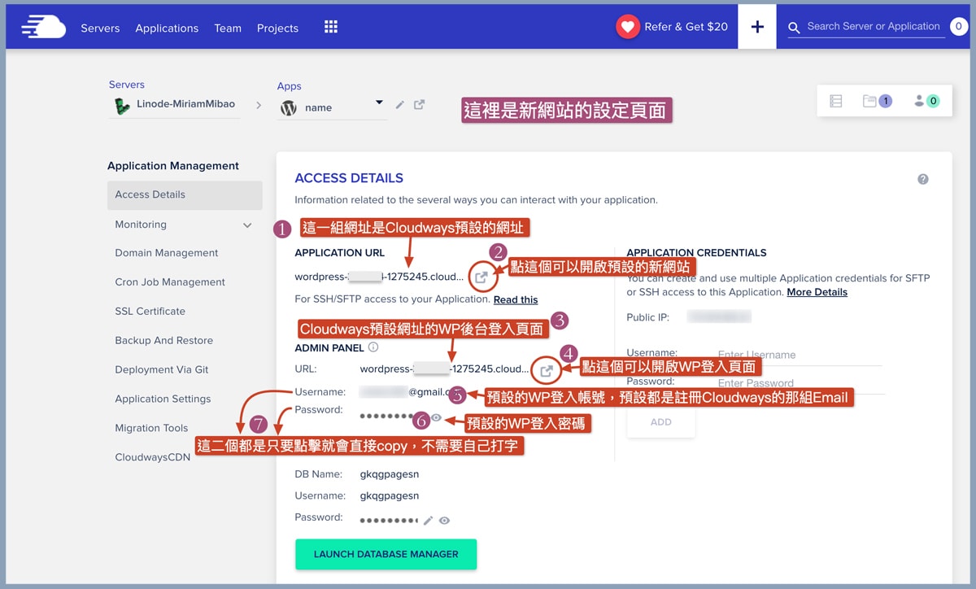Click the Cloudways cloud logo
The image size is (976, 589).
click(x=44, y=27)
